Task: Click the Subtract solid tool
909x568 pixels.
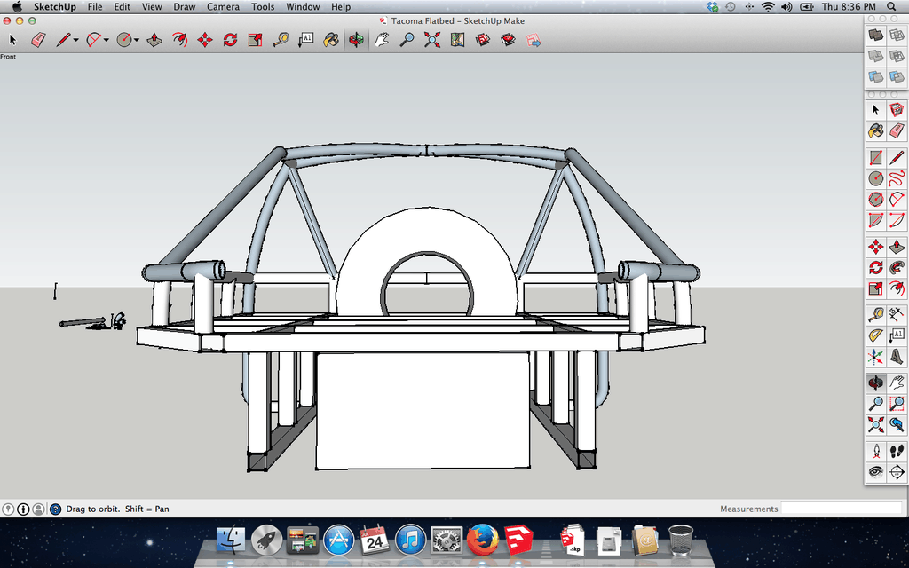Action: pyautogui.click(x=897, y=56)
